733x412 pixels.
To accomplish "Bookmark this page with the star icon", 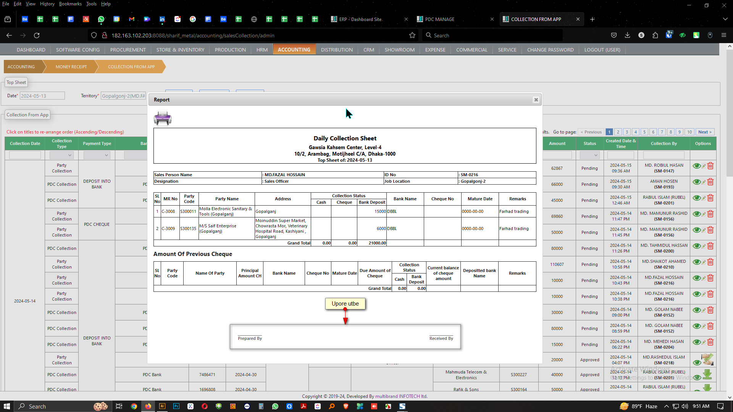I will [x=412, y=35].
